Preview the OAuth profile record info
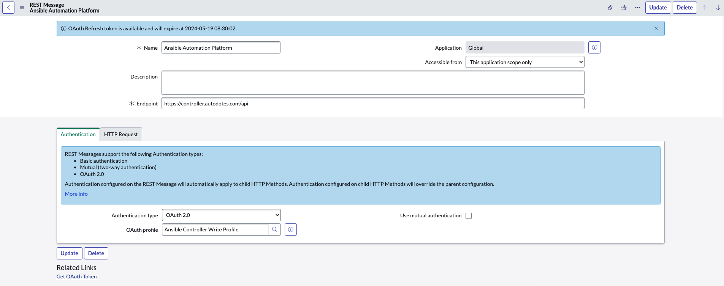724x286 pixels. point(291,229)
